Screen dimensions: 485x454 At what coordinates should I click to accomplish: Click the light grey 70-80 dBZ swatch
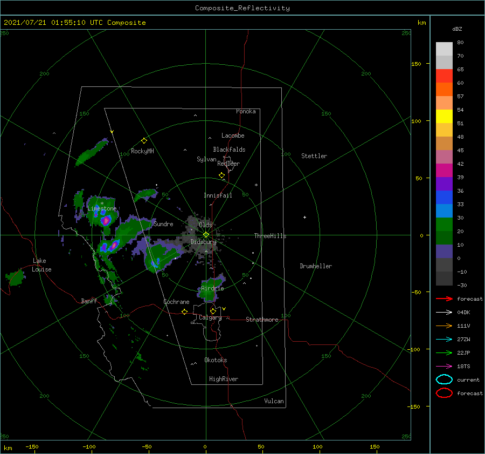point(444,49)
